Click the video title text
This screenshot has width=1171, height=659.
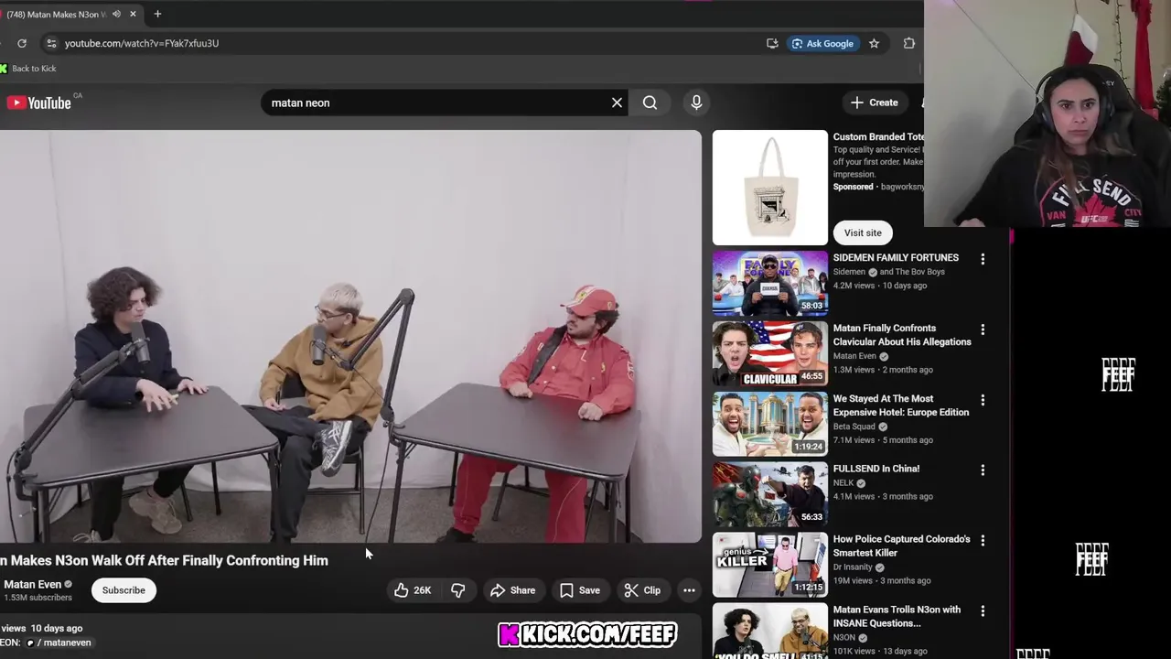pos(165,560)
